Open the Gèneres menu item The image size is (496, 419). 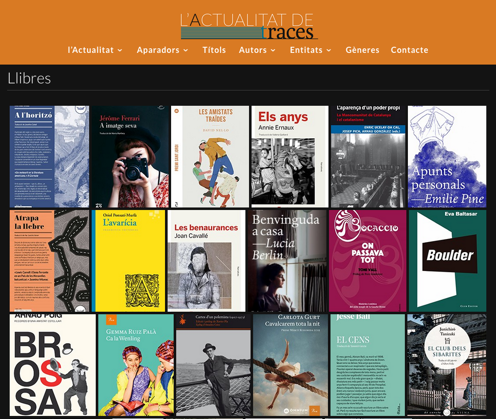click(x=362, y=50)
